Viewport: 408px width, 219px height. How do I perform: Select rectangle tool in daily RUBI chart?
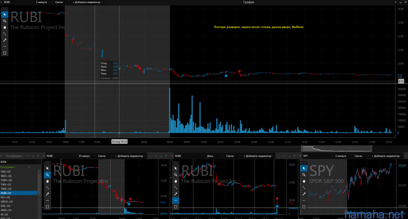coord(176,207)
